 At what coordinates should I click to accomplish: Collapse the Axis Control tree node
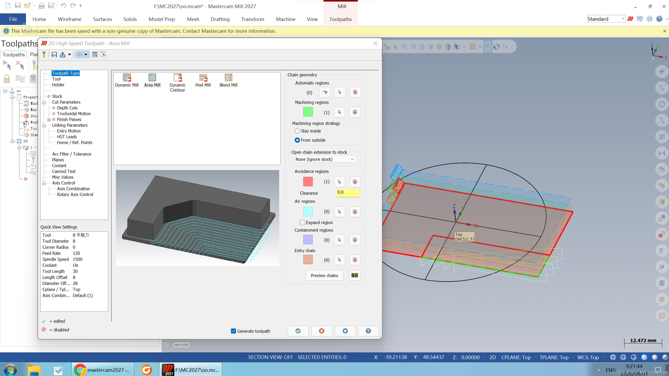(44, 183)
